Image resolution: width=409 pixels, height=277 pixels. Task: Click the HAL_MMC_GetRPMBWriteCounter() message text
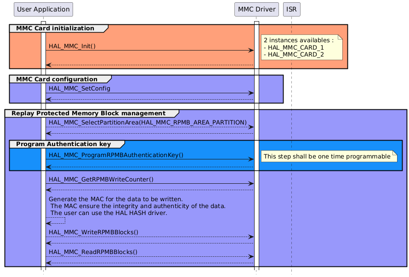coord(101,179)
